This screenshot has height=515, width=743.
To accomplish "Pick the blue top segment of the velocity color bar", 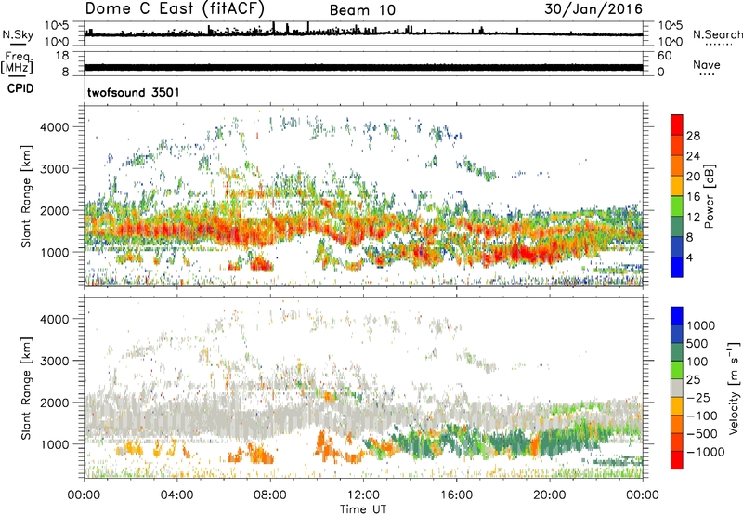I will (677, 316).
